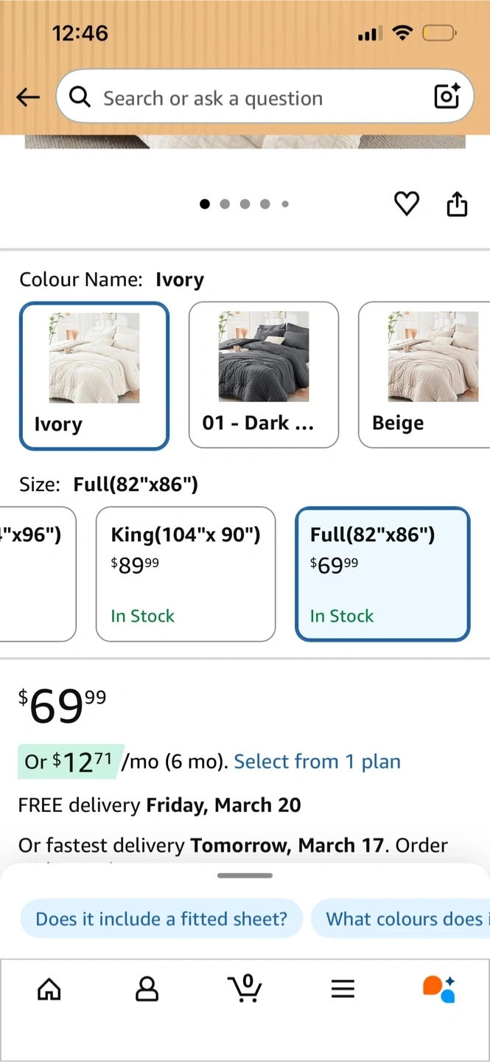490x1062 pixels.
Task: Jump to second image carousel dot
Action: (225, 204)
